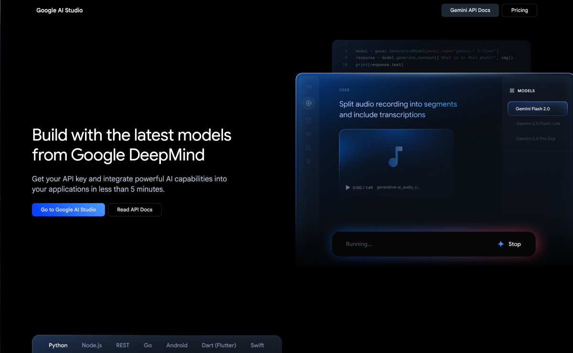Open Gemini API Docs in header
Viewport: 573px width, 353px height.
(x=470, y=10)
